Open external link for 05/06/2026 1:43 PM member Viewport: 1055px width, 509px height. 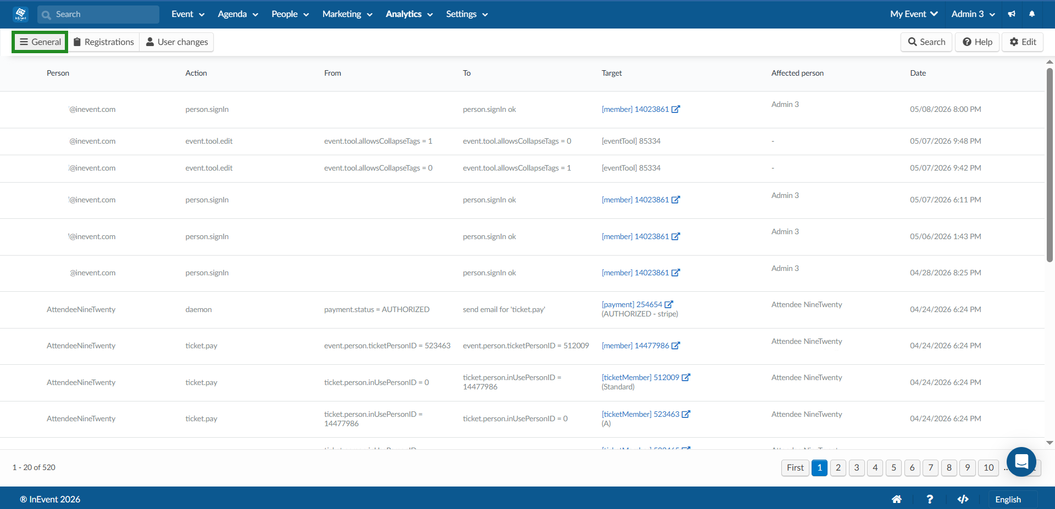[676, 236]
